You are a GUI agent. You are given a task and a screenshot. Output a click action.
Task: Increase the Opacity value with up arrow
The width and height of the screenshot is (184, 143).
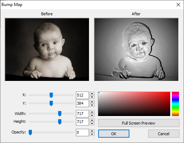click(x=92, y=131)
